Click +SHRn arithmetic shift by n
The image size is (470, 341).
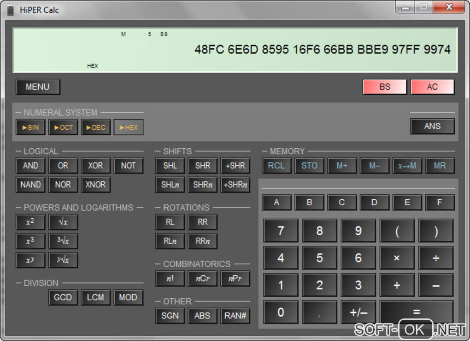click(x=235, y=185)
